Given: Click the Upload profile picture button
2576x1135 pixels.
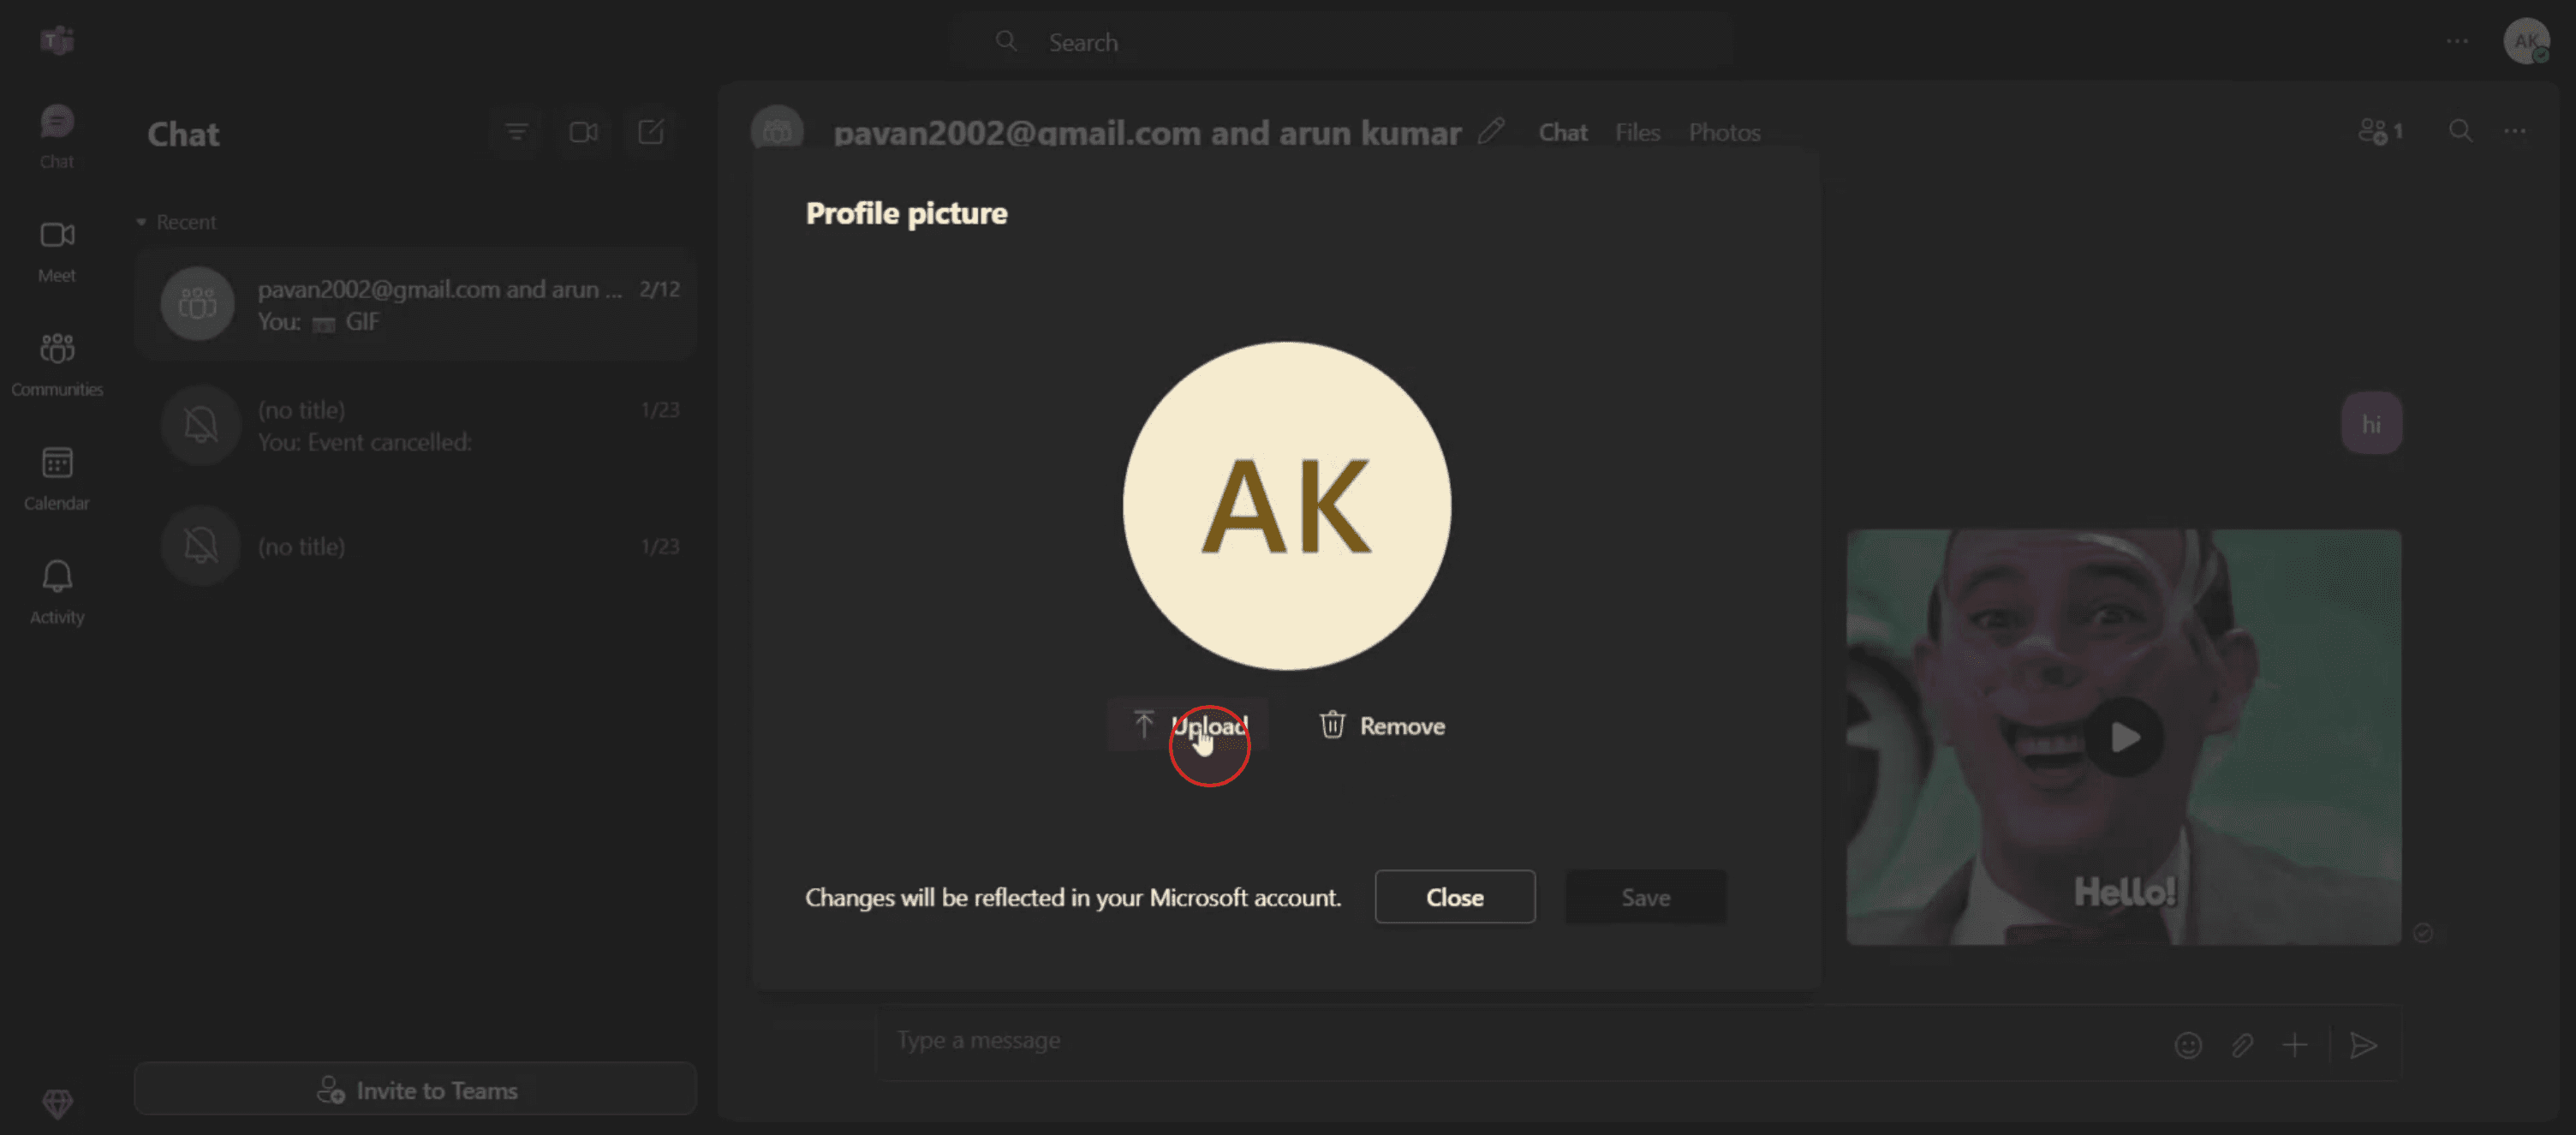Looking at the screenshot, I should click(1188, 726).
